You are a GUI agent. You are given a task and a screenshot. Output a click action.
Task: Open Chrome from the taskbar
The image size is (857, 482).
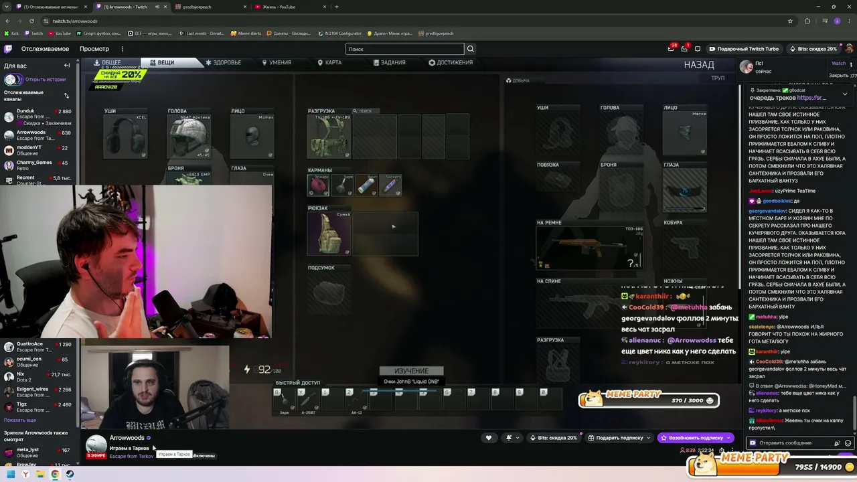click(55, 474)
